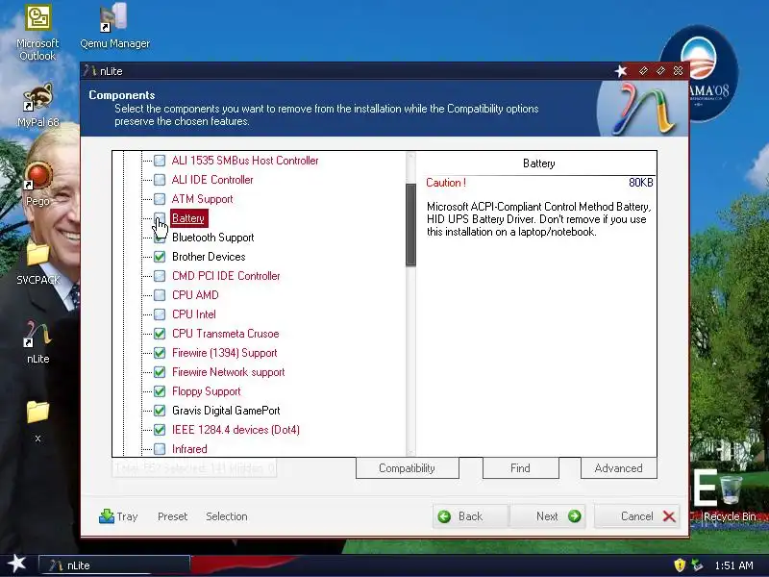
Task: Open the Qemu Manager desktop shortcut
Action: [x=114, y=26]
